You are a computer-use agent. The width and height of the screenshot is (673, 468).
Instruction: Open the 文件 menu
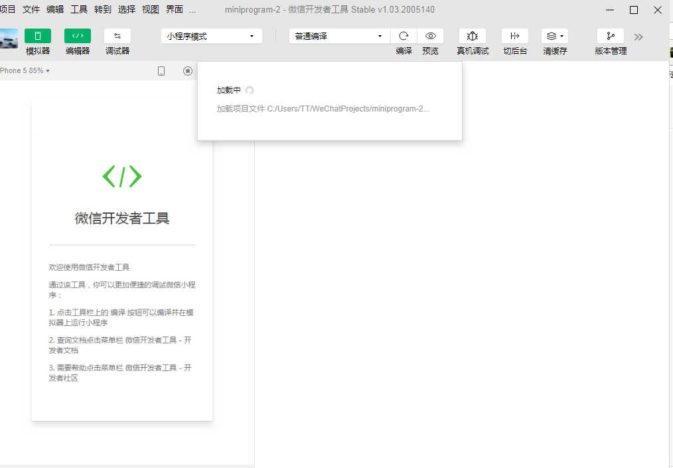pos(31,9)
